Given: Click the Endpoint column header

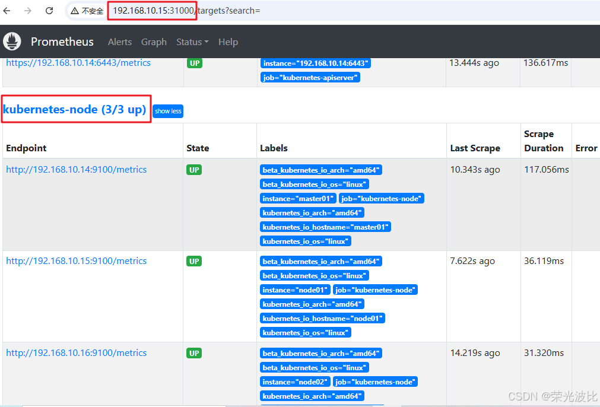Looking at the screenshot, I should (26, 148).
